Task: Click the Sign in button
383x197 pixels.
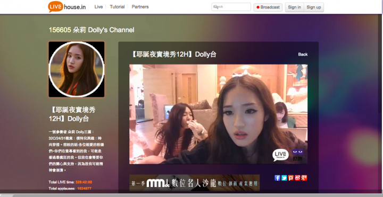Action: tap(294, 7)
